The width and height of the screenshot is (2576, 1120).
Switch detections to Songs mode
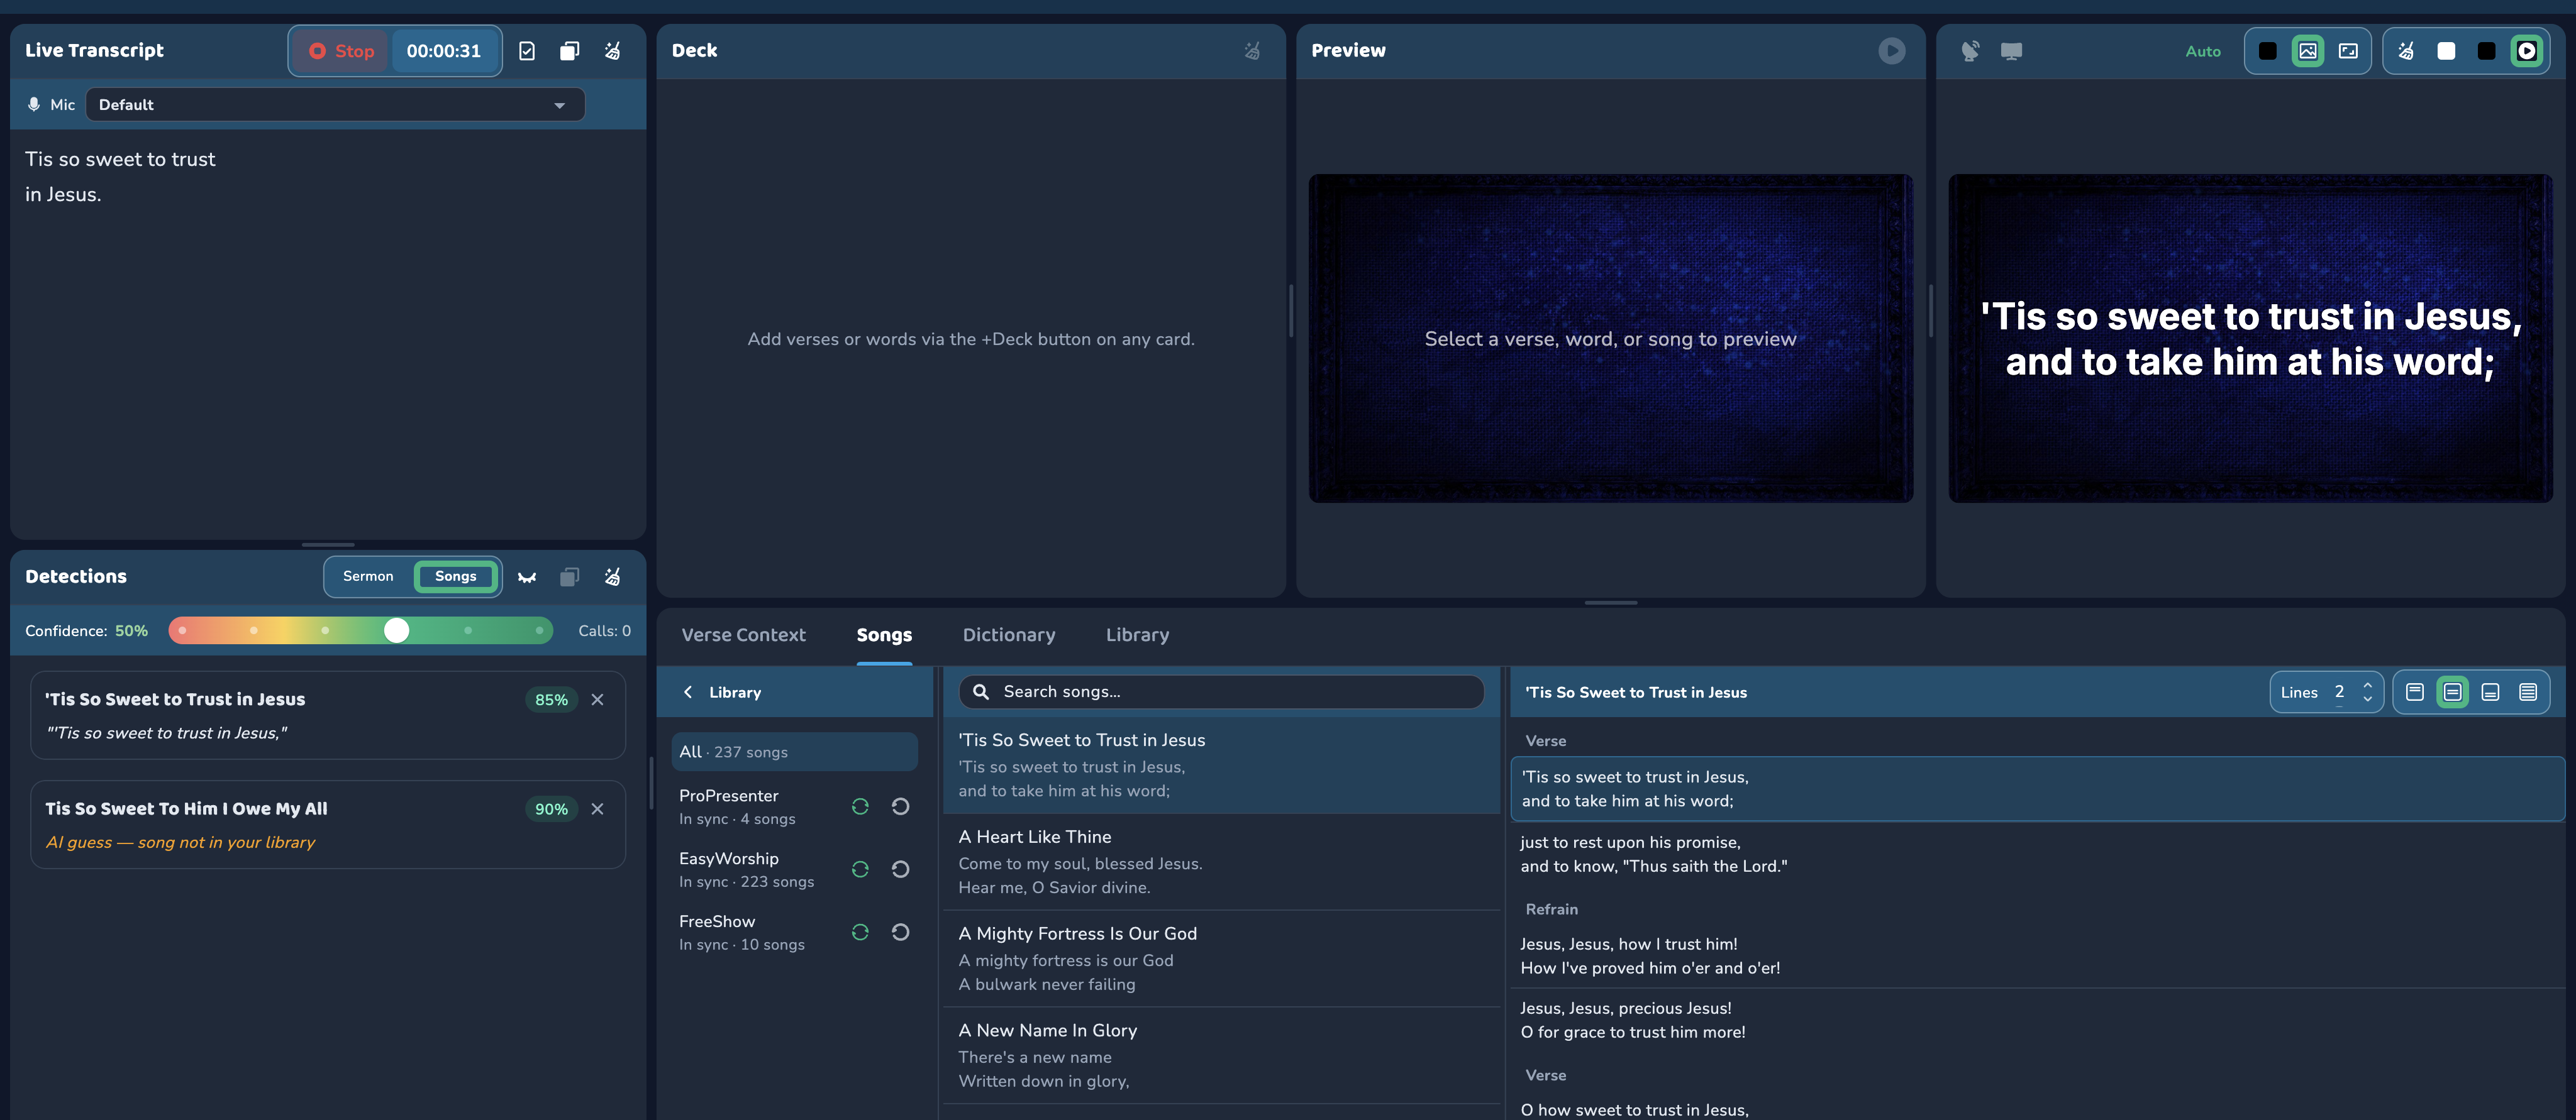pyautogui.click(x=455, y=576)
